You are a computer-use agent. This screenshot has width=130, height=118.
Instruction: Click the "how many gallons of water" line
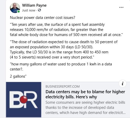click(61, 64)
